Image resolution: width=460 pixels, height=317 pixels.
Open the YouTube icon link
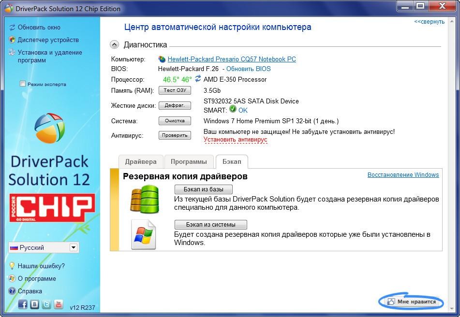click(59, 304)
